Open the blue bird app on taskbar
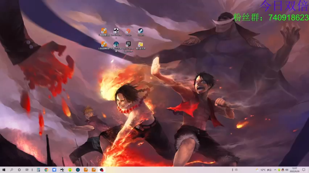 (x=54, y=170)
